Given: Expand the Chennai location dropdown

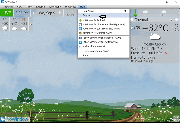Looking at the screenshot, I should tap(171, 20).
